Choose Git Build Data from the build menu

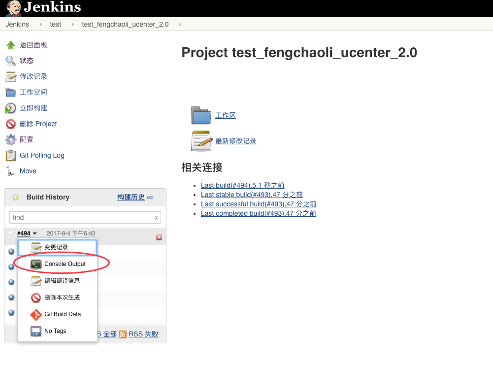57,314
